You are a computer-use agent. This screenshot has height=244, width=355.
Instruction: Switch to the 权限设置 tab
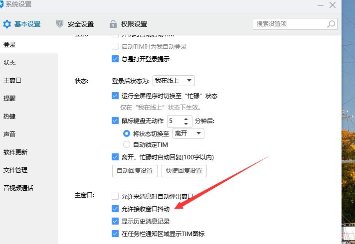tap(128, 24)
